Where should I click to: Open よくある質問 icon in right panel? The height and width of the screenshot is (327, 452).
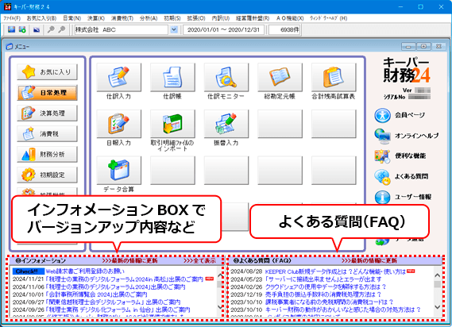pyautogui.click(x=383, y=177)
